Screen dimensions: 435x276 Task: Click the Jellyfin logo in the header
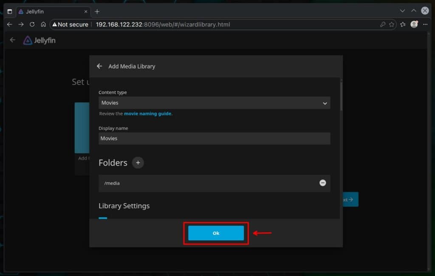coord(39,40)
